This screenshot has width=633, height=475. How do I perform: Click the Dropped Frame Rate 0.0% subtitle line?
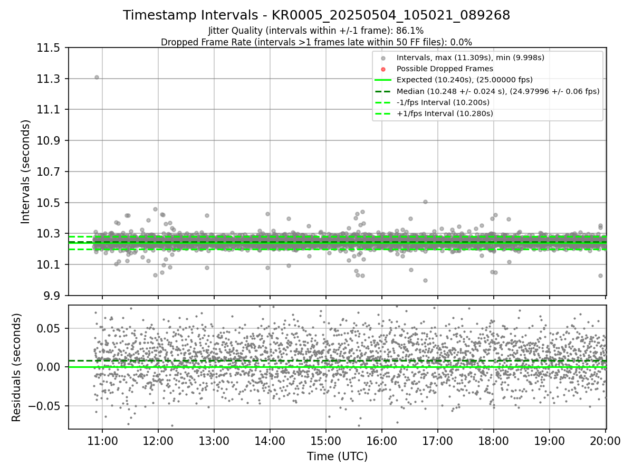(316, 42)
